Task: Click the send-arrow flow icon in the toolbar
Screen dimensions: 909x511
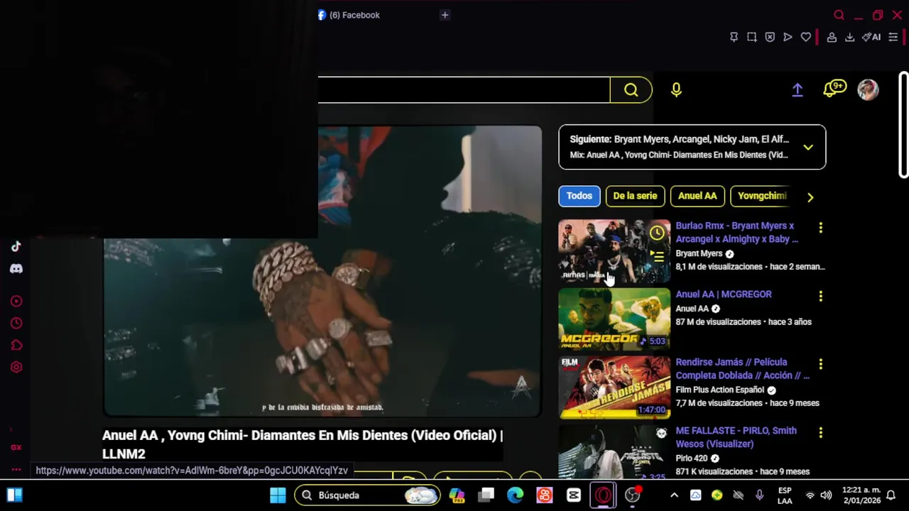Action: [x=788, y=37]
